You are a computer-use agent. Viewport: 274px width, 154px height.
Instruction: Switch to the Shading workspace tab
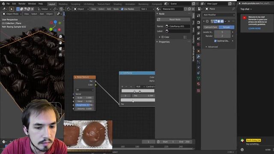[x=117, y=4]
